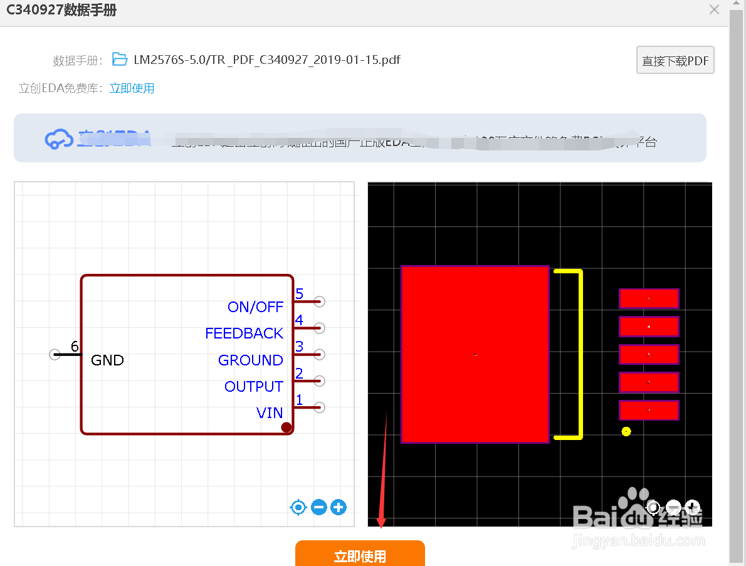Click pin 5 endpoint circle
This screenshot has height=566, width=746.
pos(320,301)
